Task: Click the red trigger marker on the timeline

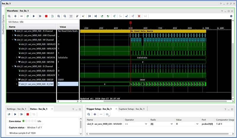Action: [130, 23]
